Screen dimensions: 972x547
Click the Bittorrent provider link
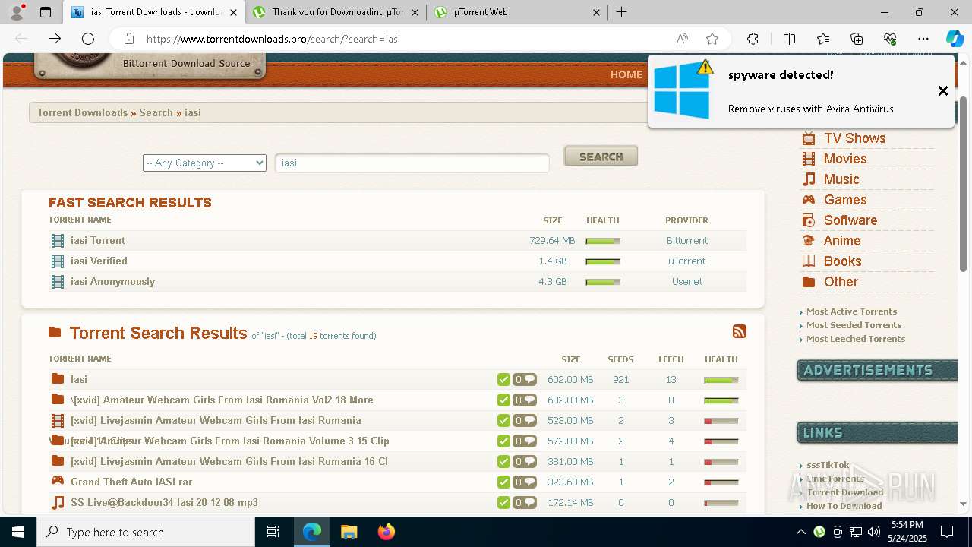687,240
